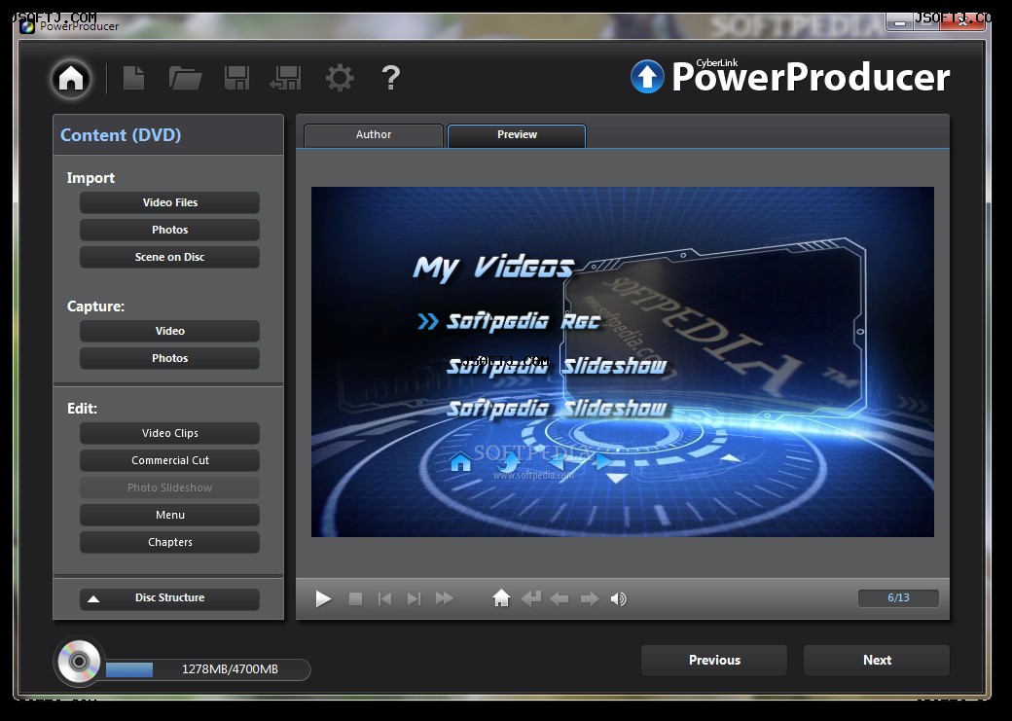Click Video under Capture
Screen dimensions: 1012x721
click(x=169, y=331)
